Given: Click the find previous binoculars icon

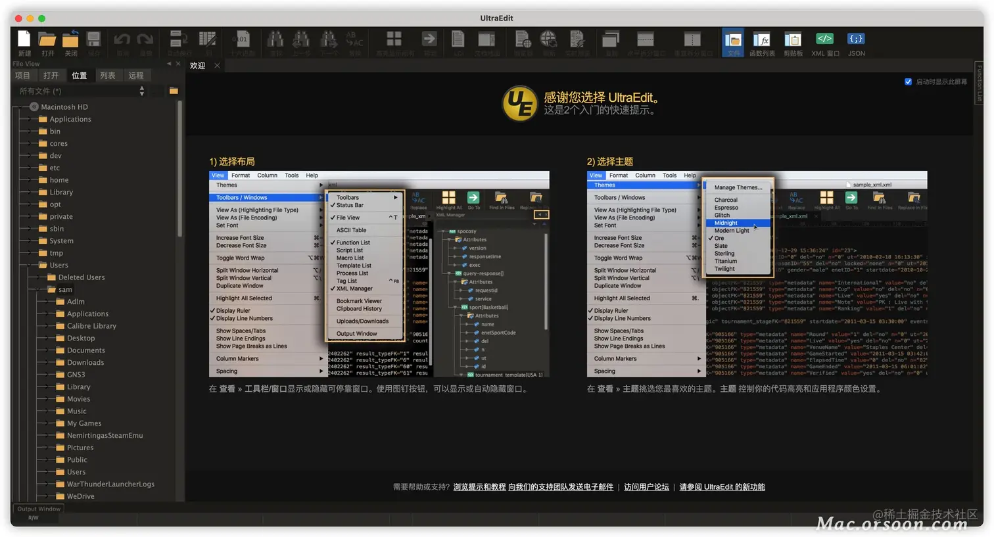Looking at the screenshot, I should pos(302,39).
